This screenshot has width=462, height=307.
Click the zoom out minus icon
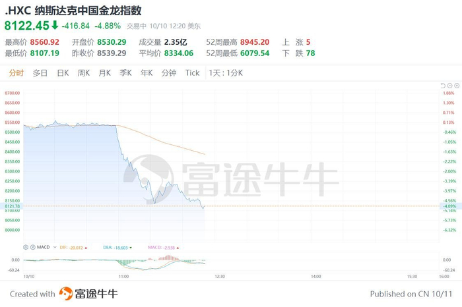pos(450,85)
